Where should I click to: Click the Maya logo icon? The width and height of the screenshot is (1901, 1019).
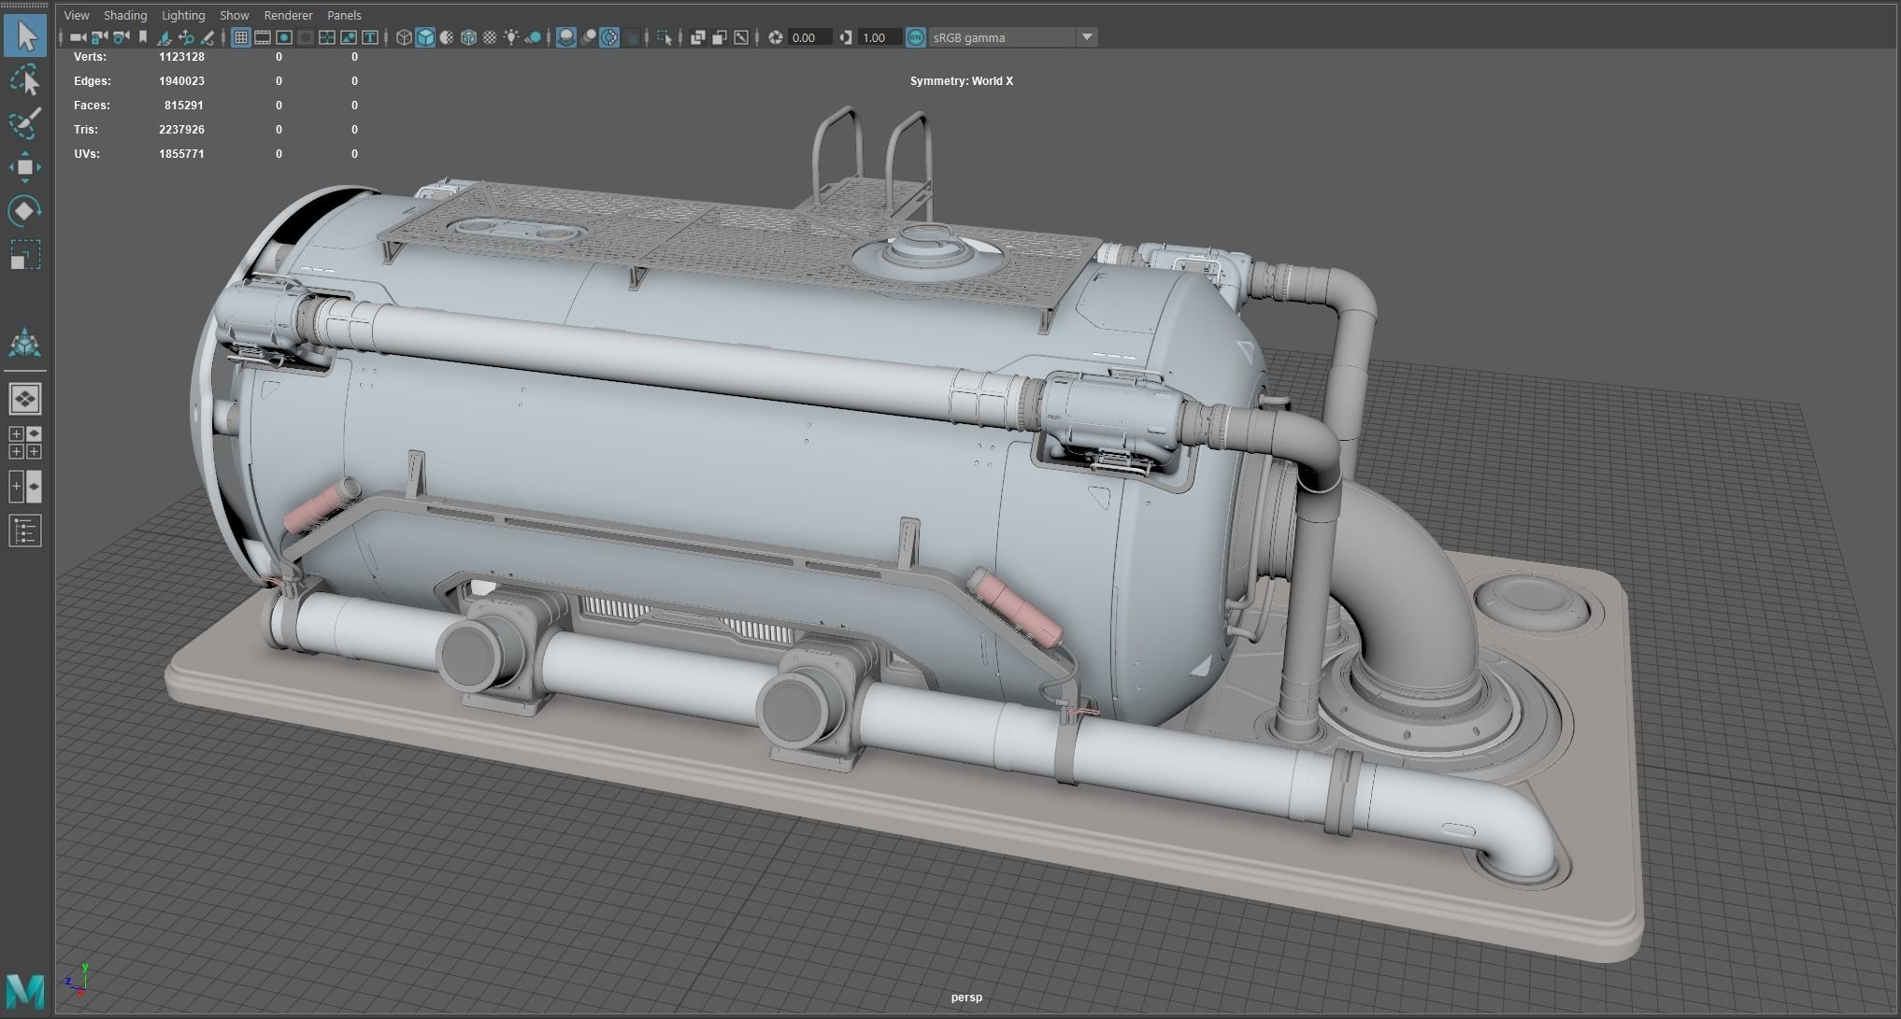(x=25, y=990)
